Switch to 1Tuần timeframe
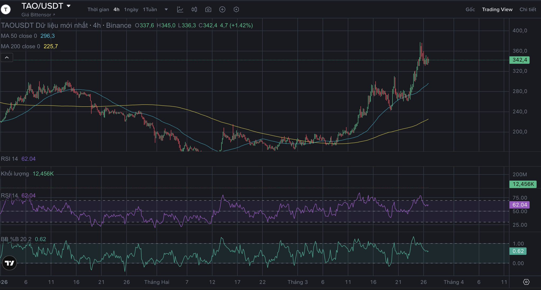 [150, 9]
